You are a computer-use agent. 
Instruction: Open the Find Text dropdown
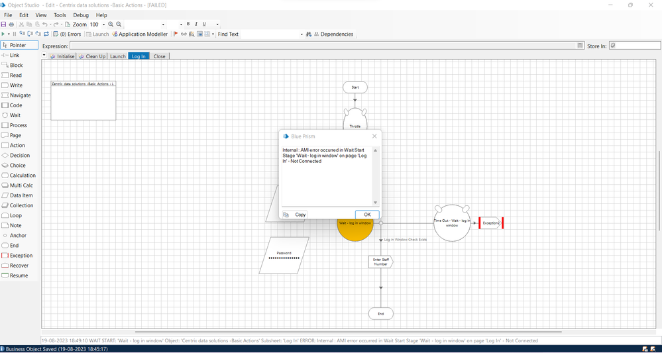[x=302, y=34]
